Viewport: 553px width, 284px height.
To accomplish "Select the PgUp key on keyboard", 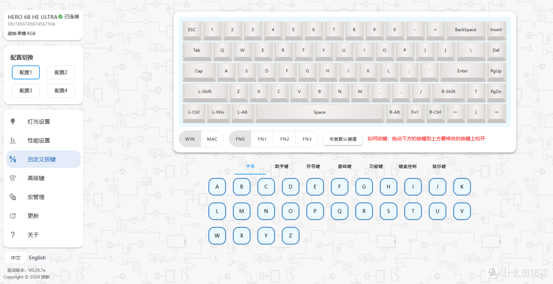I will [x=496, y=71].
